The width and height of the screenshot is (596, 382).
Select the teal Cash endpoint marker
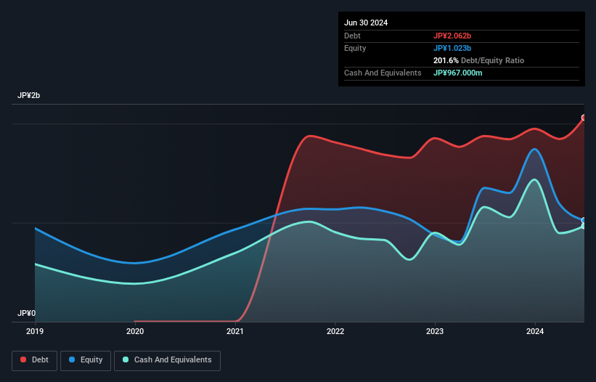click(x=584, y=226)
